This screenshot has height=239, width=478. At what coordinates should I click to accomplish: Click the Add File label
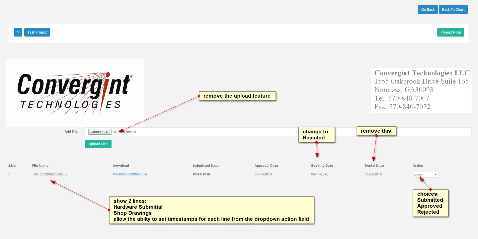[x=71, y=131]
